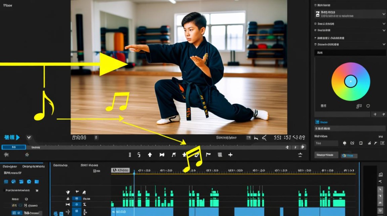Expand the fourth chevron section above the color wheel
Viewport: 387px width, 216px height.
coord(384,44)
